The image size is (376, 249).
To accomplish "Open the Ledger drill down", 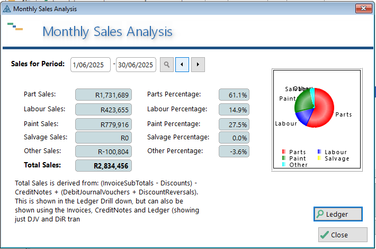I will click(338, 214).
